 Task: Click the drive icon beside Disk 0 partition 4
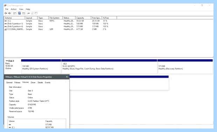tap(6, 26)
